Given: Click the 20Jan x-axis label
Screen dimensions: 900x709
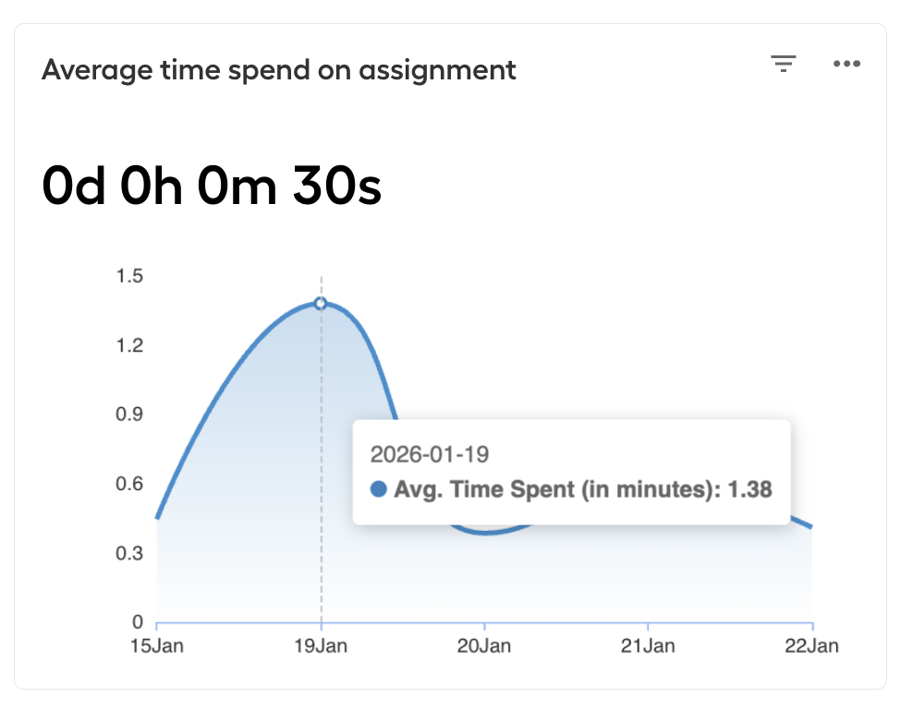Looking at the screenshot, I should point(484,646).
